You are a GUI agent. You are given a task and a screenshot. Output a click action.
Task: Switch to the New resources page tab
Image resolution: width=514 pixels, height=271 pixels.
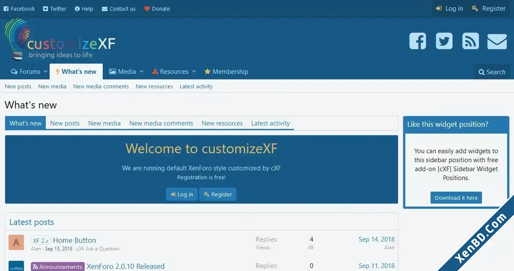[x=222, y=123]
